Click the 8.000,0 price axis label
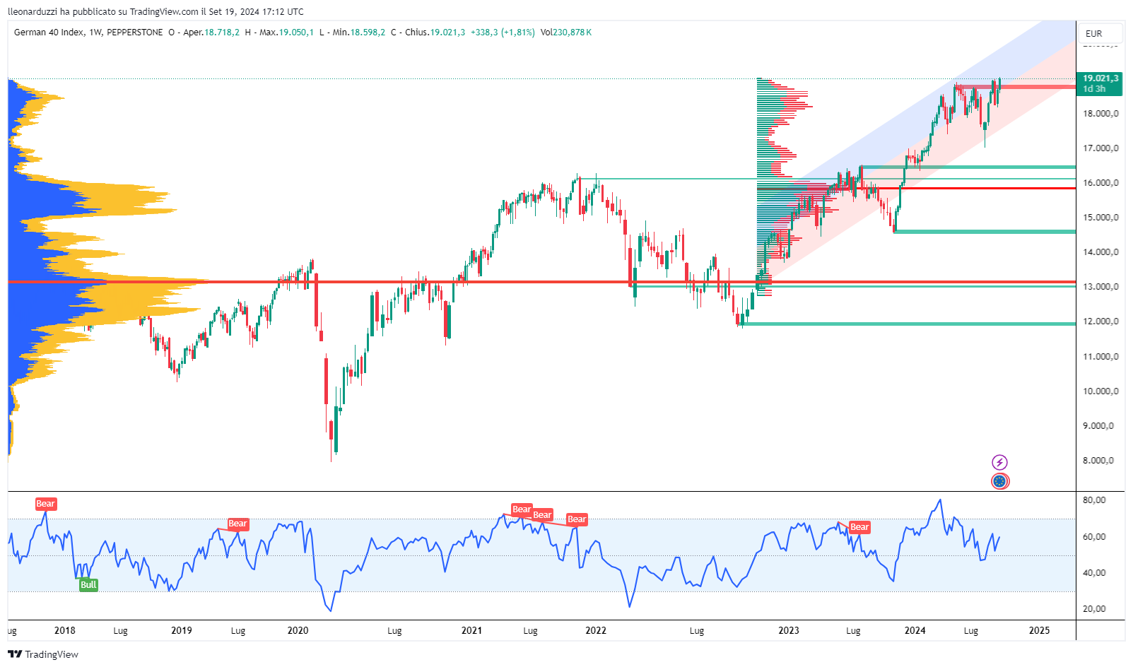This screenshot has width=1133, height=667. click(1099, 461)
